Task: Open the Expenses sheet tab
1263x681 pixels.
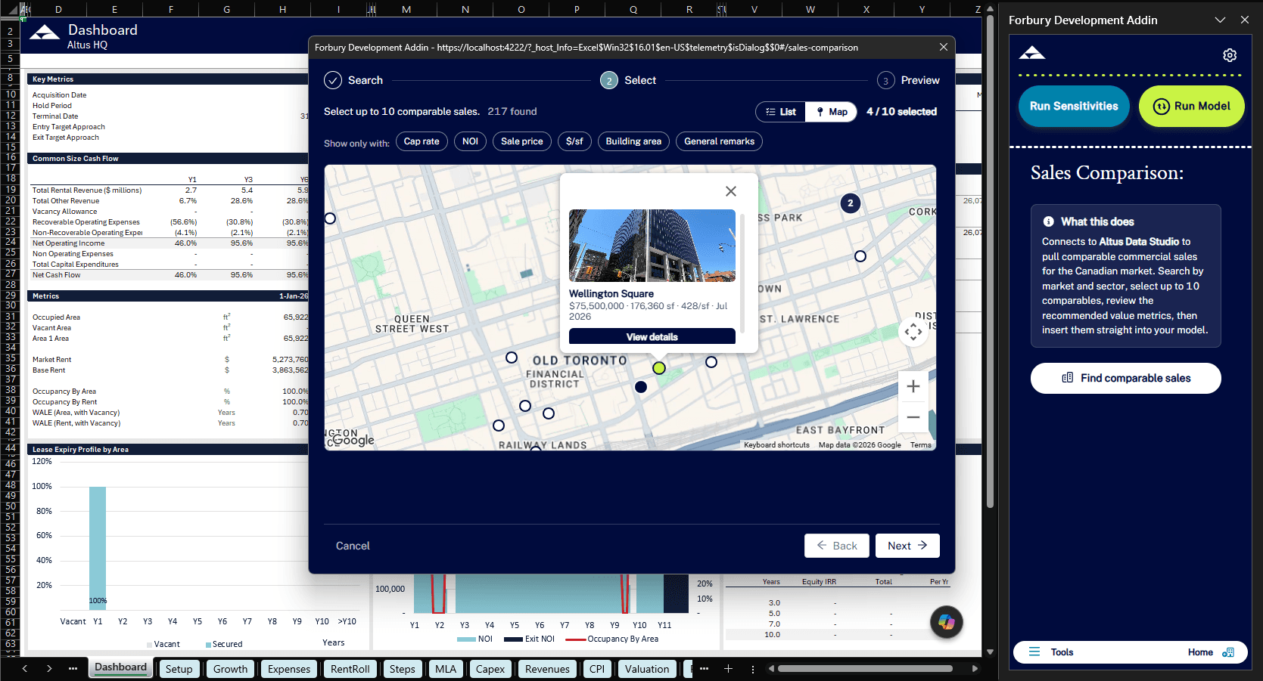Action: coord(289,669)
